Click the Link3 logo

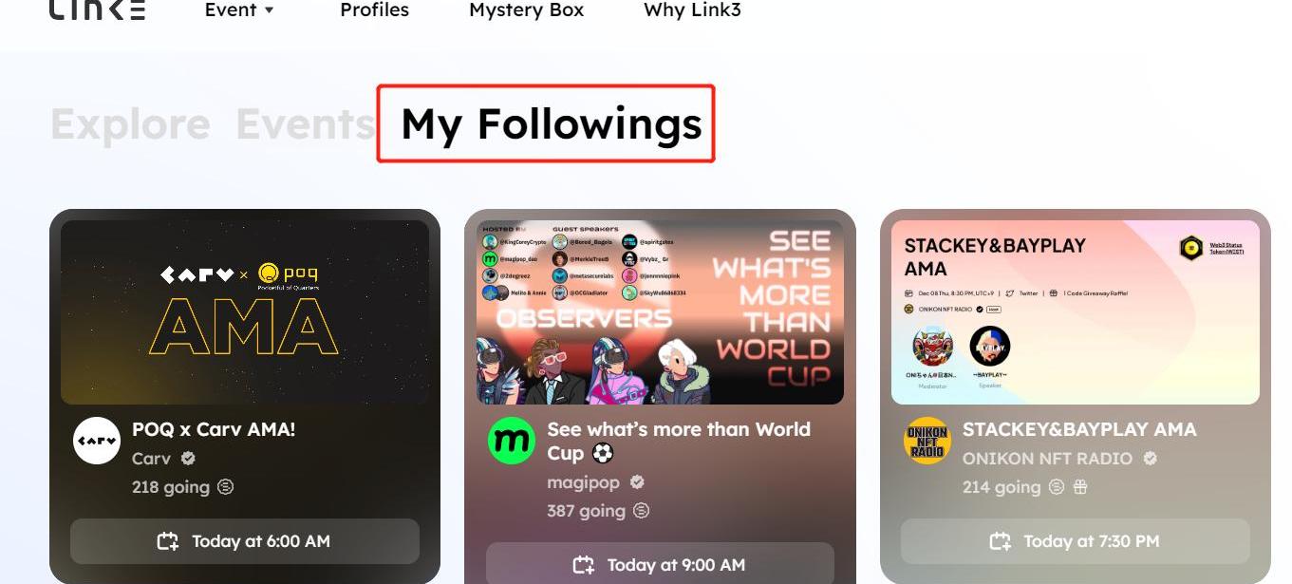pos(98,9)
